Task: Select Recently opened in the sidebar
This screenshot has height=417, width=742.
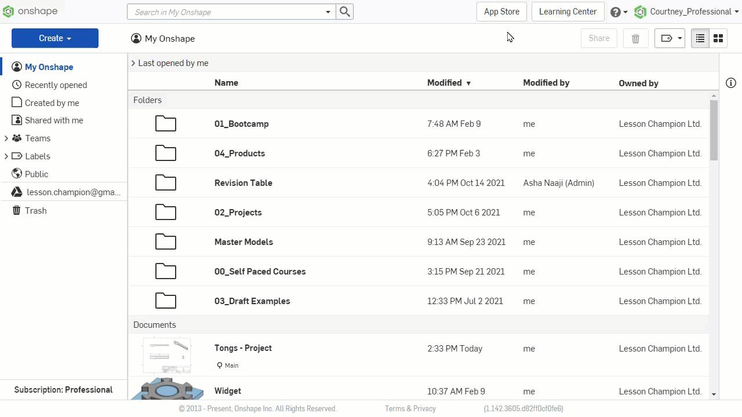Action: pyautogui.click(x=56, y=85)
